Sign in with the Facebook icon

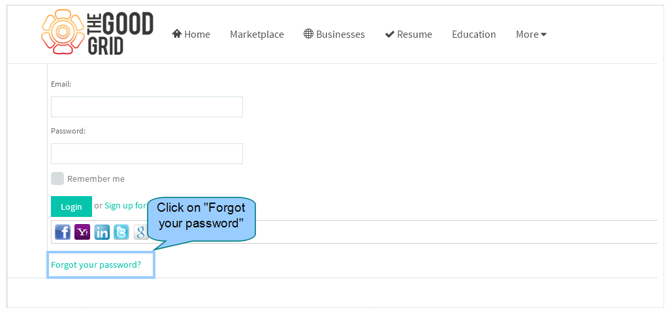tap(63, 232)
